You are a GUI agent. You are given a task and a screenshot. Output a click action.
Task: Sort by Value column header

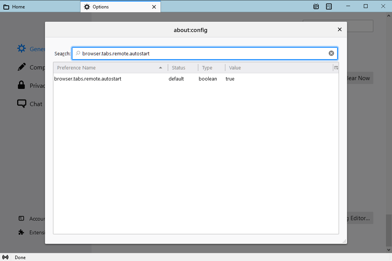(x=279, y=68)
